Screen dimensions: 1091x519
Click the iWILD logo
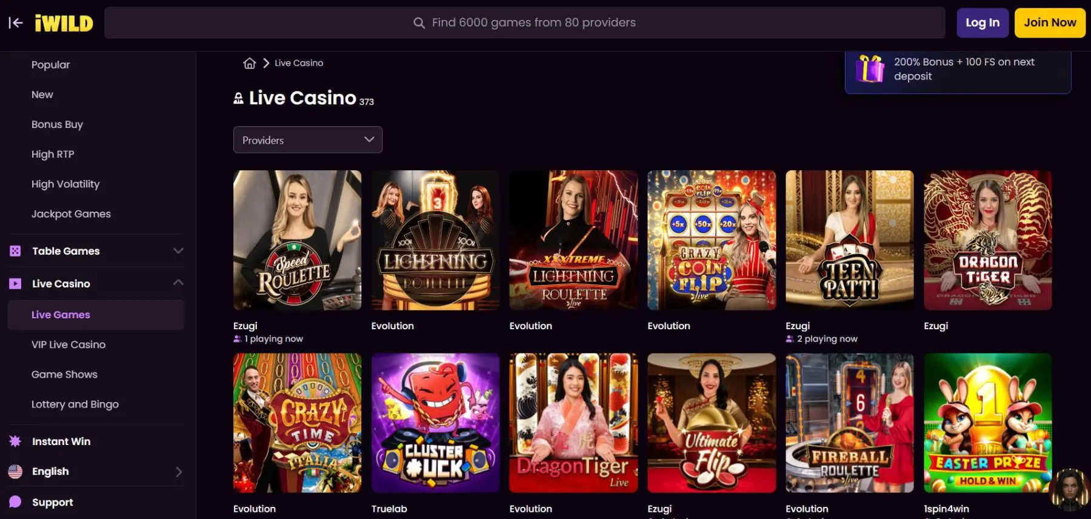point(64,23)
